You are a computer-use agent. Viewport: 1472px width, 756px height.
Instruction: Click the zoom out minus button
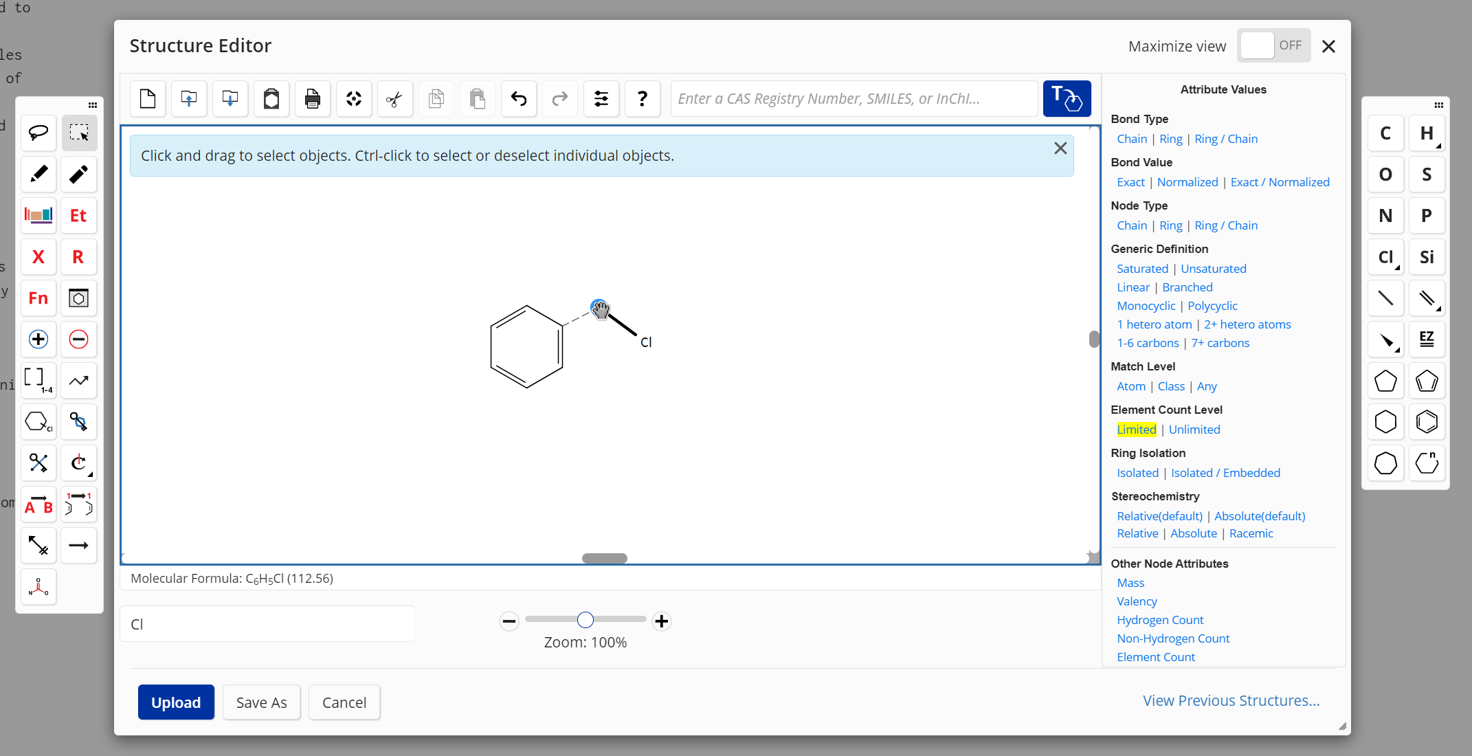click(509, 621)
